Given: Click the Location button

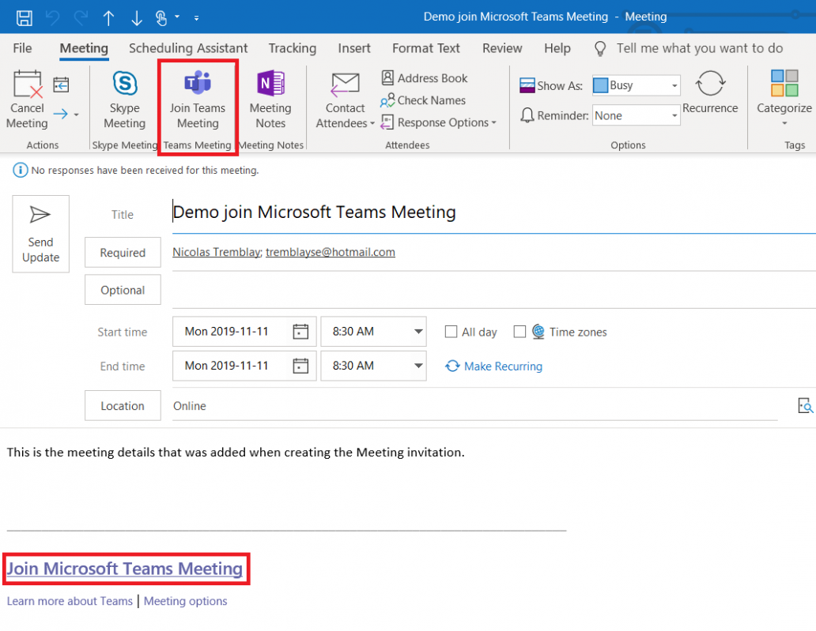Looking at the screenshot, I should tap(123, 405).
